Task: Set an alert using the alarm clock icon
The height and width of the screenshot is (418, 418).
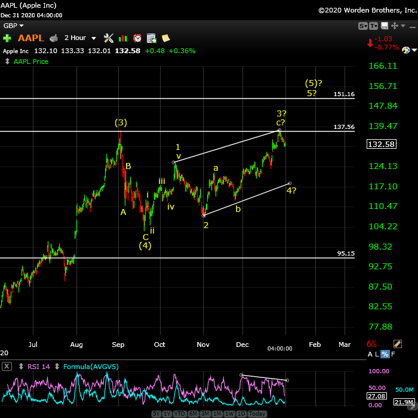Action: pos(137,38)
